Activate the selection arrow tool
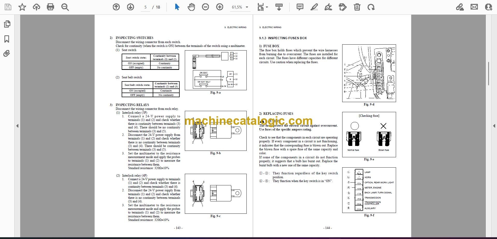 pos(177,7)
